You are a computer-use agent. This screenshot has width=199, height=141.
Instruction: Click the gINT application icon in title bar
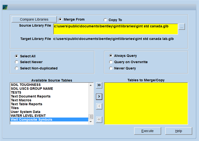tap(5, 7)
